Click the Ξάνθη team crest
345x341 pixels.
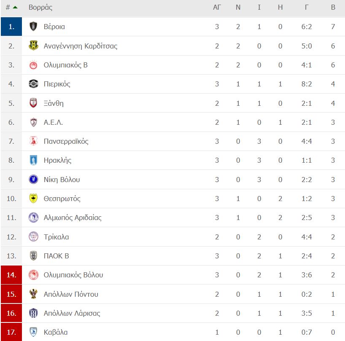(x=33, y=103)
